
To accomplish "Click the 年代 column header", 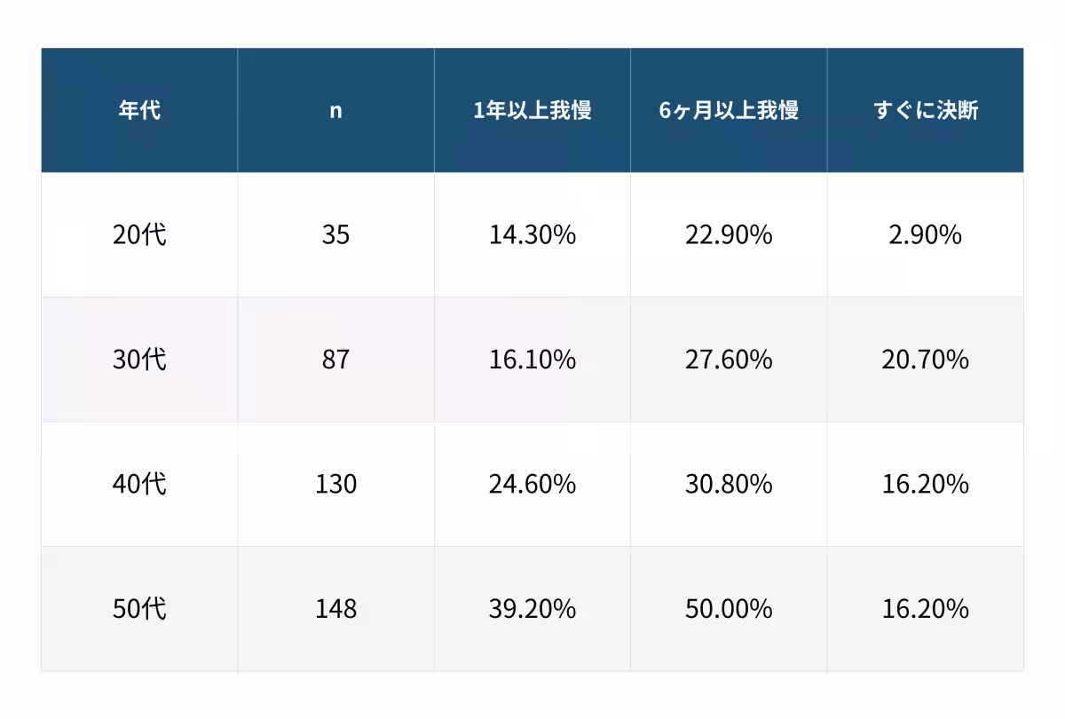I will coord(139,111).
